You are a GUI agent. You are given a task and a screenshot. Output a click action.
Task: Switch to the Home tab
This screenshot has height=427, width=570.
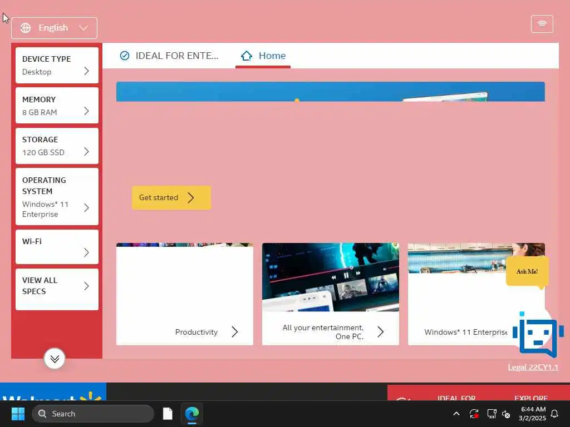263,56
